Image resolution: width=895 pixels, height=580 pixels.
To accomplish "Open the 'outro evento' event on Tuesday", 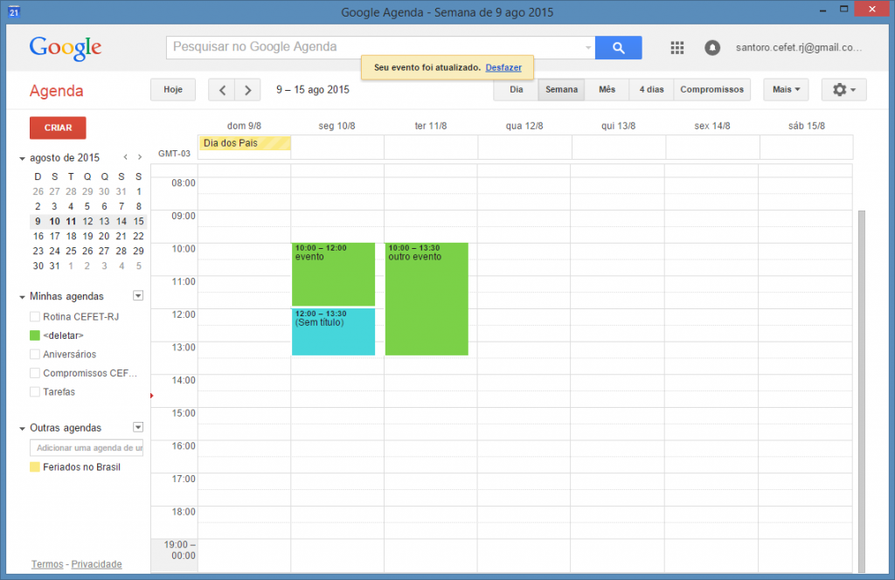I will (x=427, y=299).
